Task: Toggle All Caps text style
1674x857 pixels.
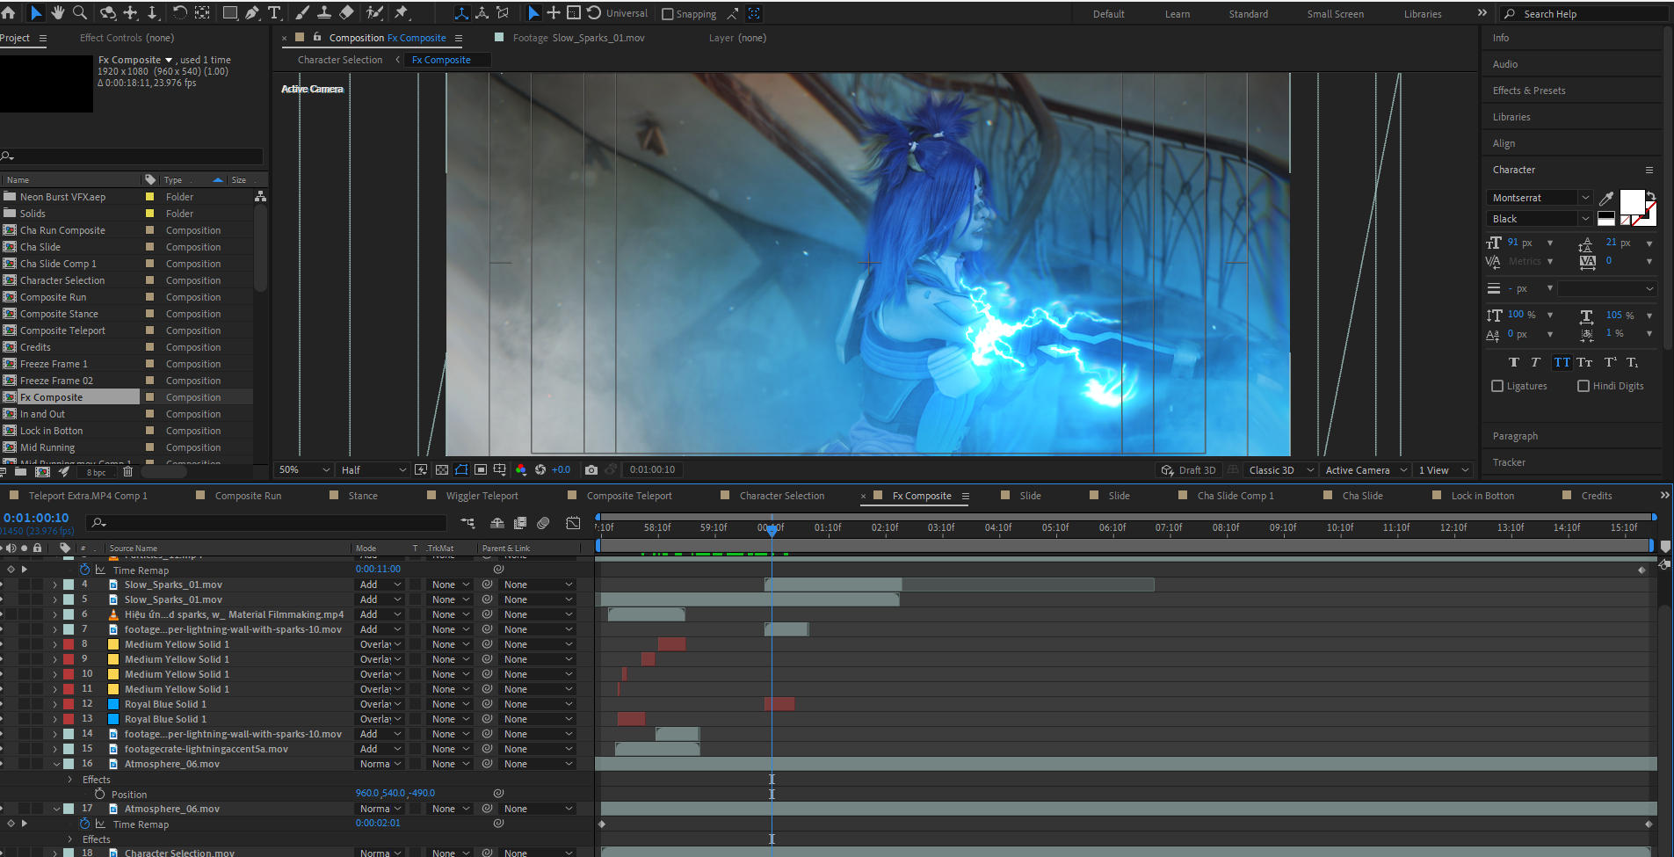Action: 1562,362
